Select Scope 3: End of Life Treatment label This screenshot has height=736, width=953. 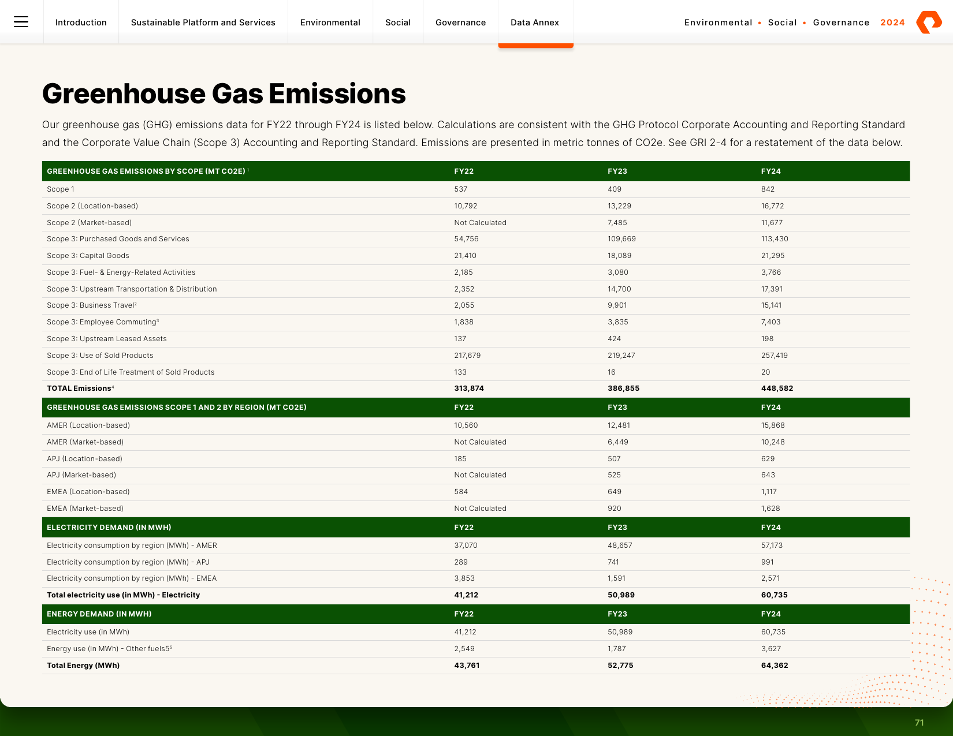pyautogui.click(x=131, y=372)
